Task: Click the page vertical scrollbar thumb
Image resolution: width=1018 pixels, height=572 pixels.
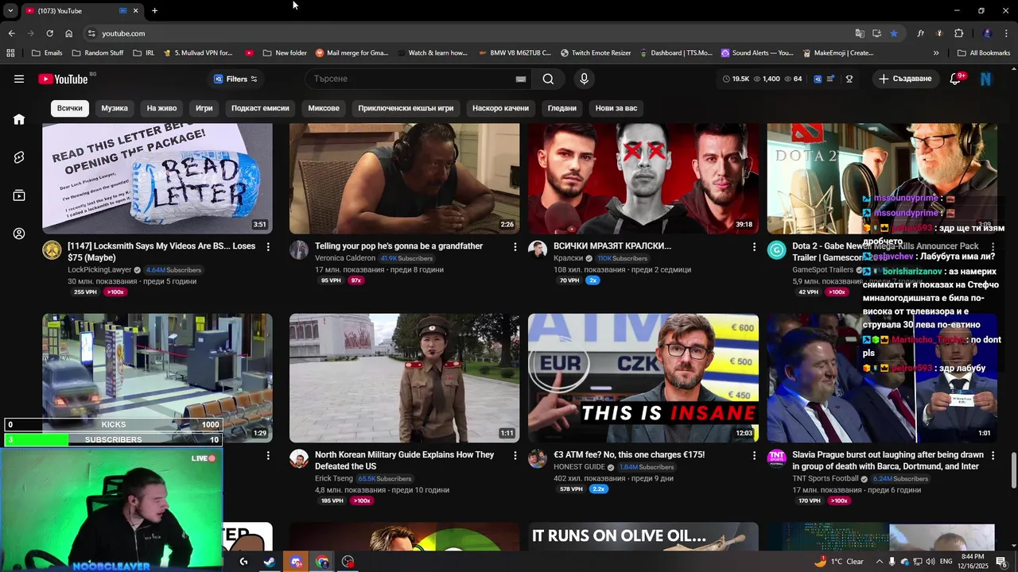Action: [1013, 470]
